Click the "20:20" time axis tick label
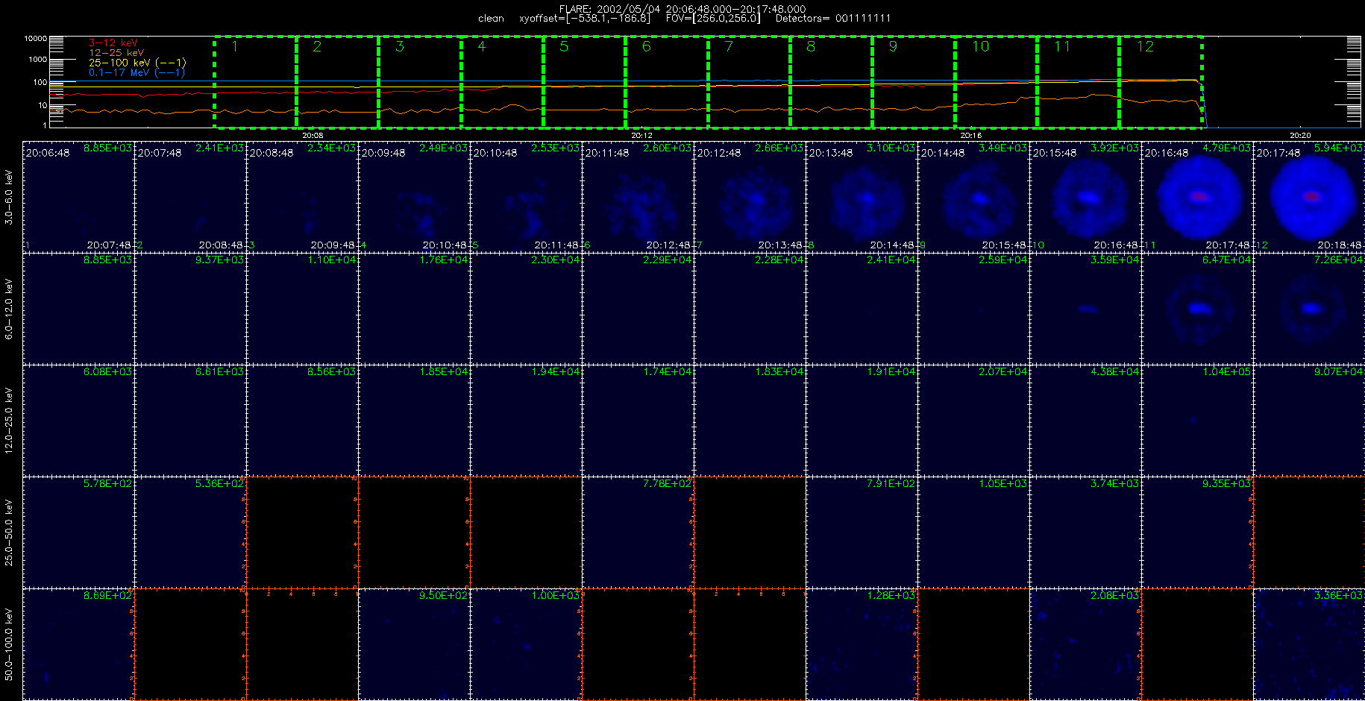Viewport: 1365px width, 701px height. (x=1300, y=136)
